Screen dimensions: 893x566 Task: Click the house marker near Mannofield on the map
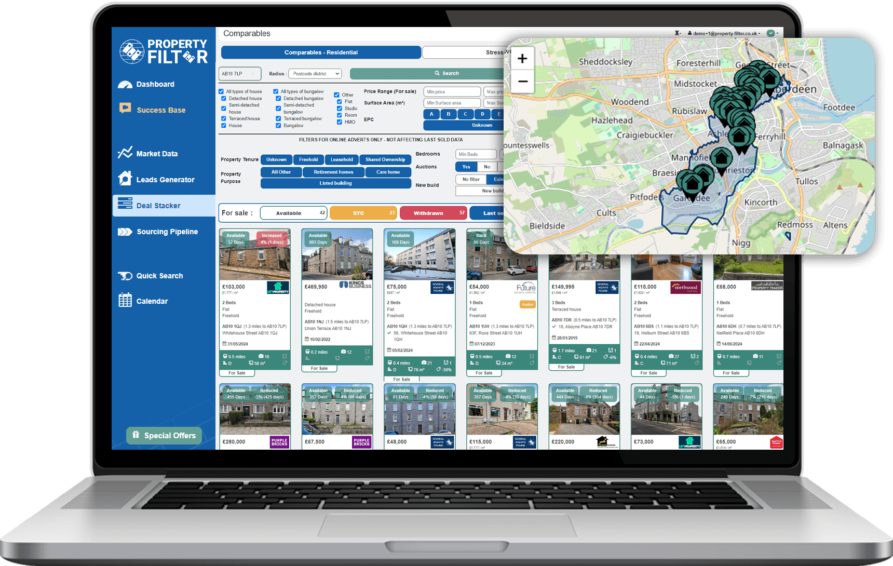click(x=721, y=158)
